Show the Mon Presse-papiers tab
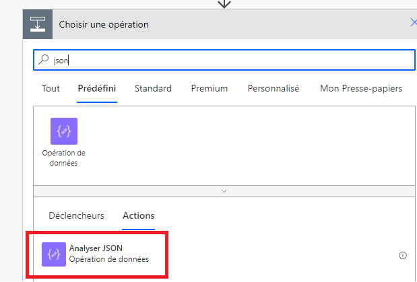 click(361, 88)
